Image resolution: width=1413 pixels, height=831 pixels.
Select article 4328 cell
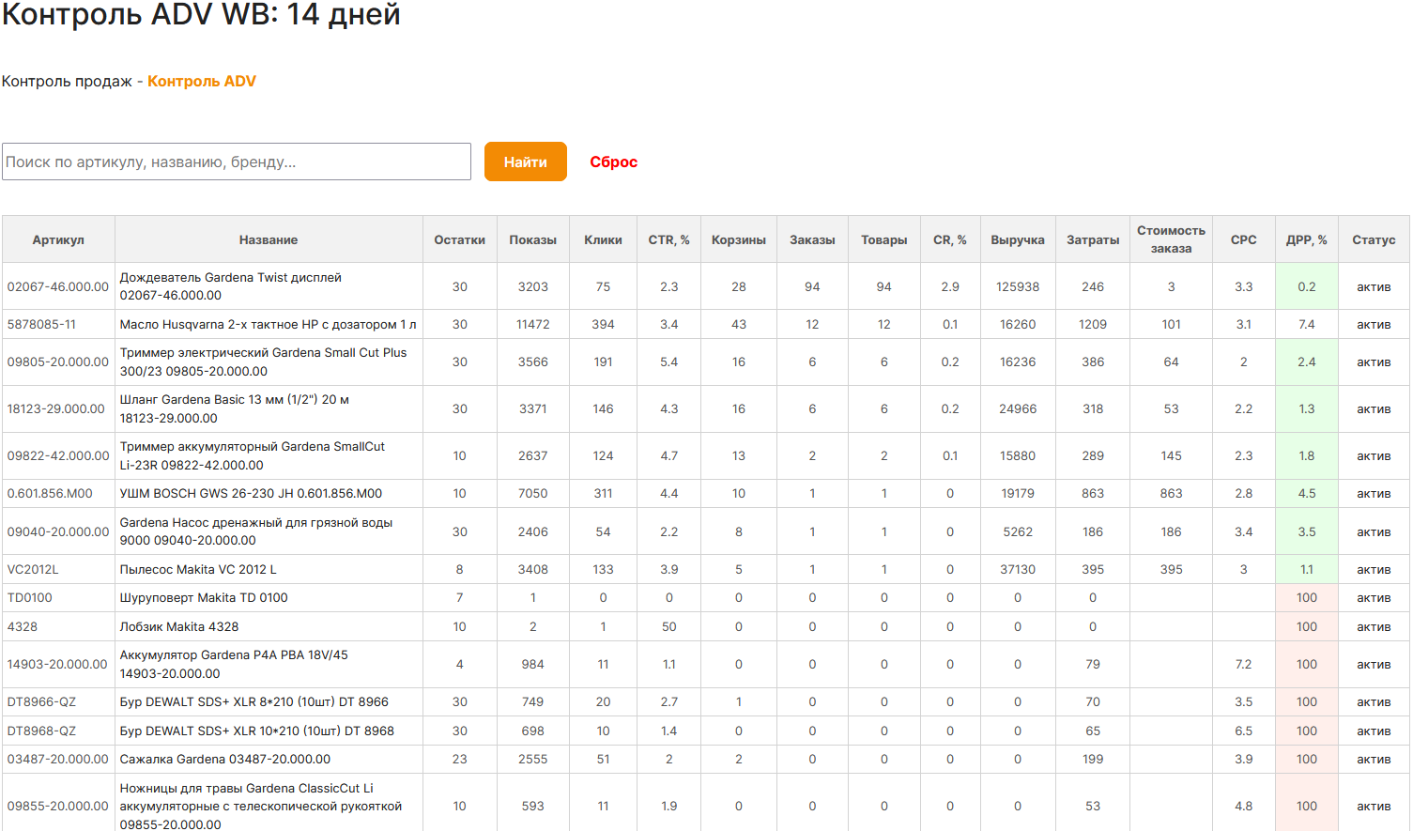click(x=58, y=626)
